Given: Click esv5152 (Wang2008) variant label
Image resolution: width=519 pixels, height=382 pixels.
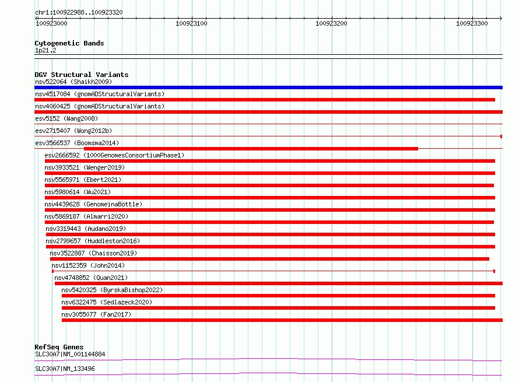Looking at the screenshot, I should tap(66, 118).
